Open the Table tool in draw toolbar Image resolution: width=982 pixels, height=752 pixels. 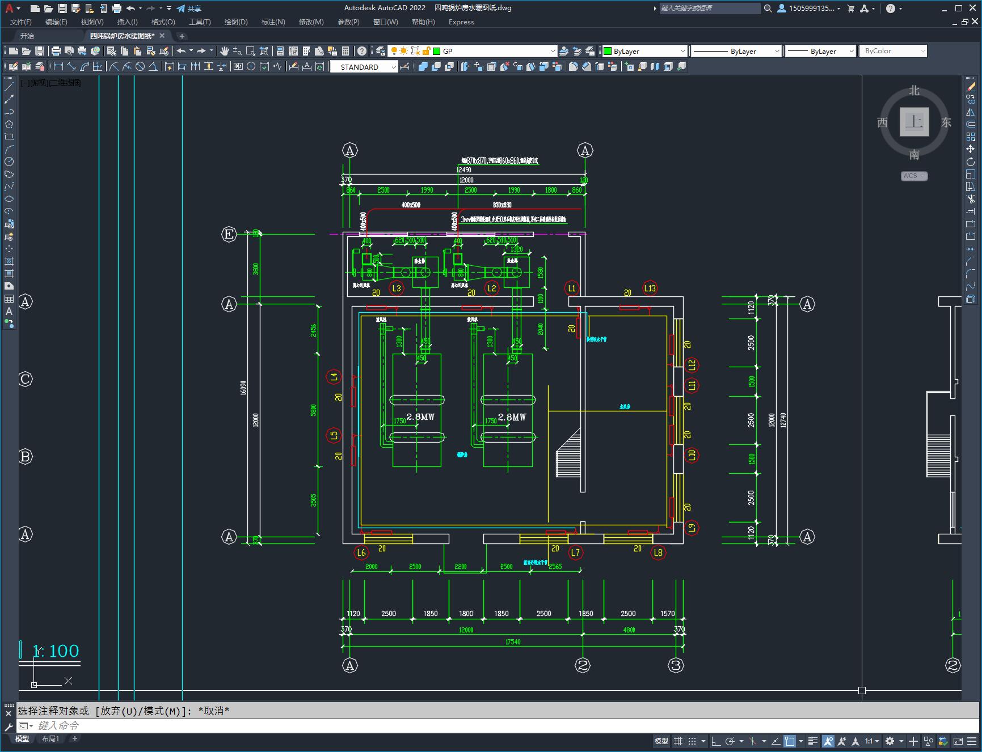coord(9,299)
